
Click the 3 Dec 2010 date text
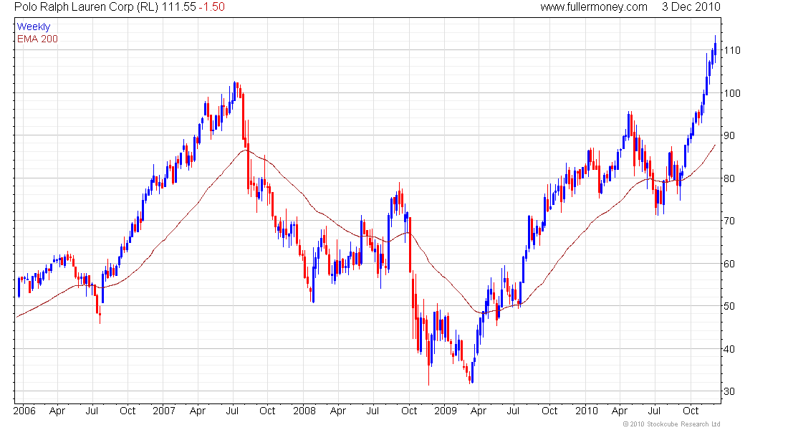pyautogui.click(x=691, y=7)
